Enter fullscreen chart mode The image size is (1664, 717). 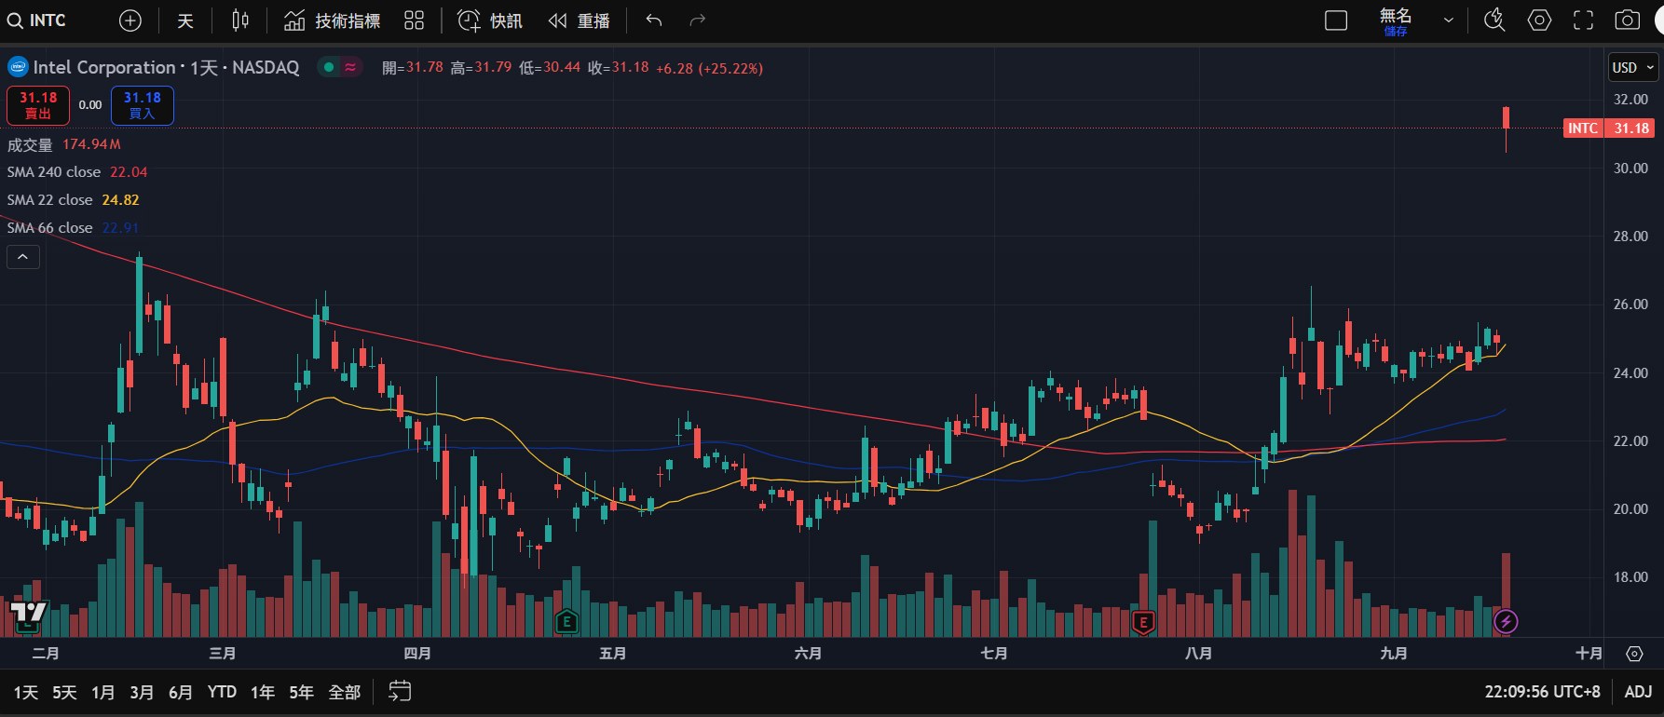[x=1583, y=20]
